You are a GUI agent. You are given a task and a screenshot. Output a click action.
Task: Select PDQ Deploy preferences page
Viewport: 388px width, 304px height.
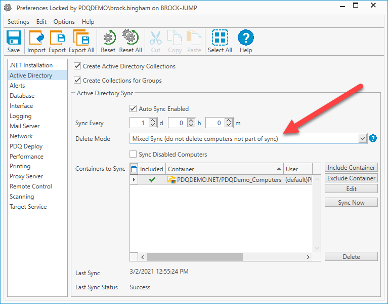point(37,146)
